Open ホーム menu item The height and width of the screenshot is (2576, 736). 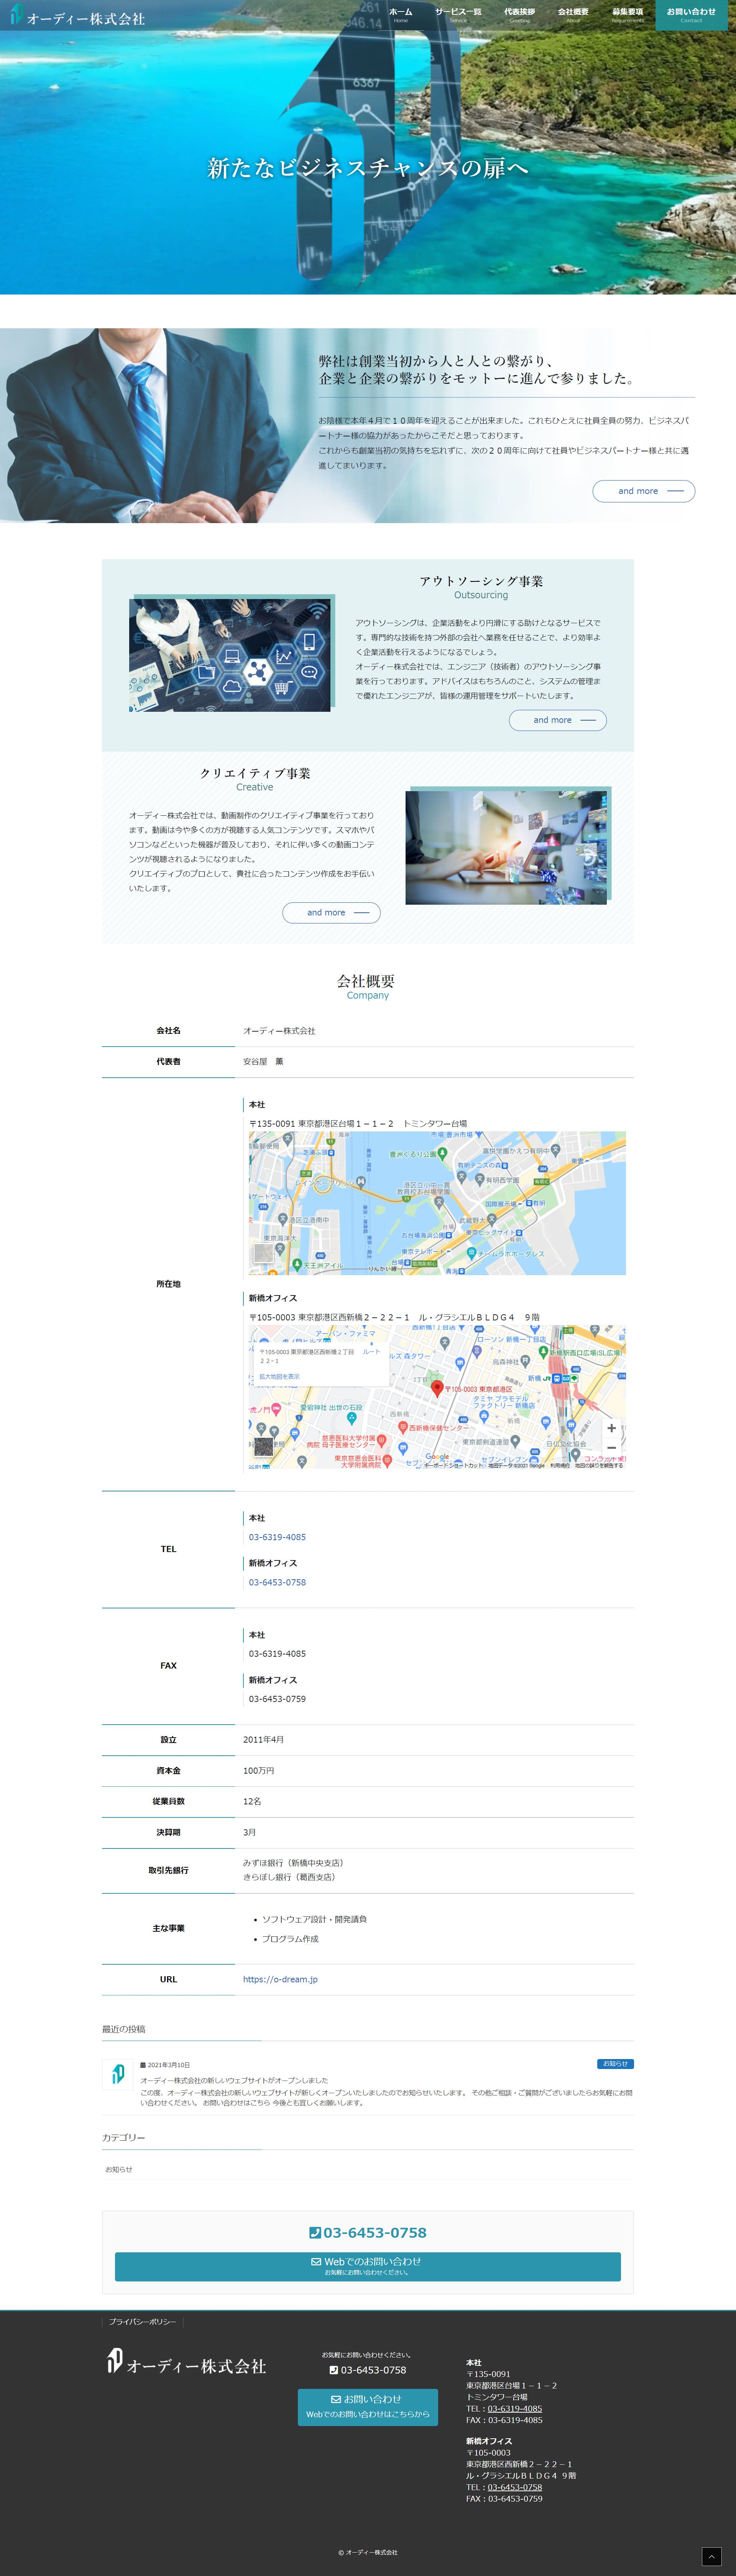click(400, 14)
